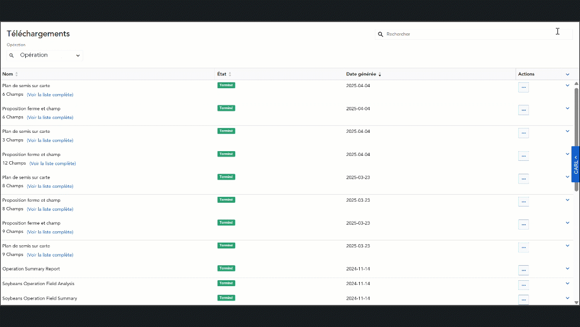Screen dimensions: 580x327
Task: Click the Téléchargements page title
Action: pyautogui.click(x=38, y=34)
